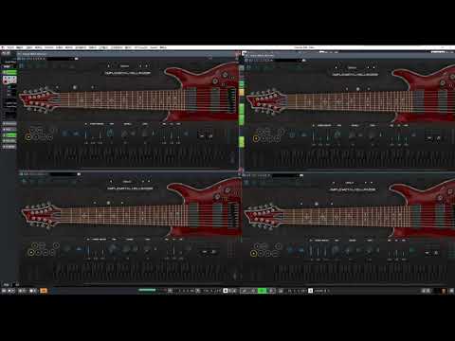455x341 pixels.
Task: Click green level meter in transport bar
Action: [x=147, y=290]
